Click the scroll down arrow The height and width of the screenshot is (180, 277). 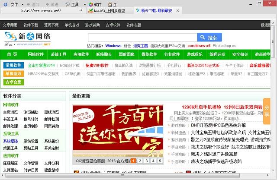coord(273,170)
